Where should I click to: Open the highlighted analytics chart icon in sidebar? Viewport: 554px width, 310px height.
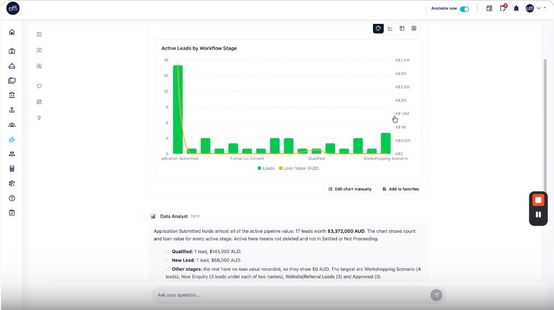(x=11, y=140)
